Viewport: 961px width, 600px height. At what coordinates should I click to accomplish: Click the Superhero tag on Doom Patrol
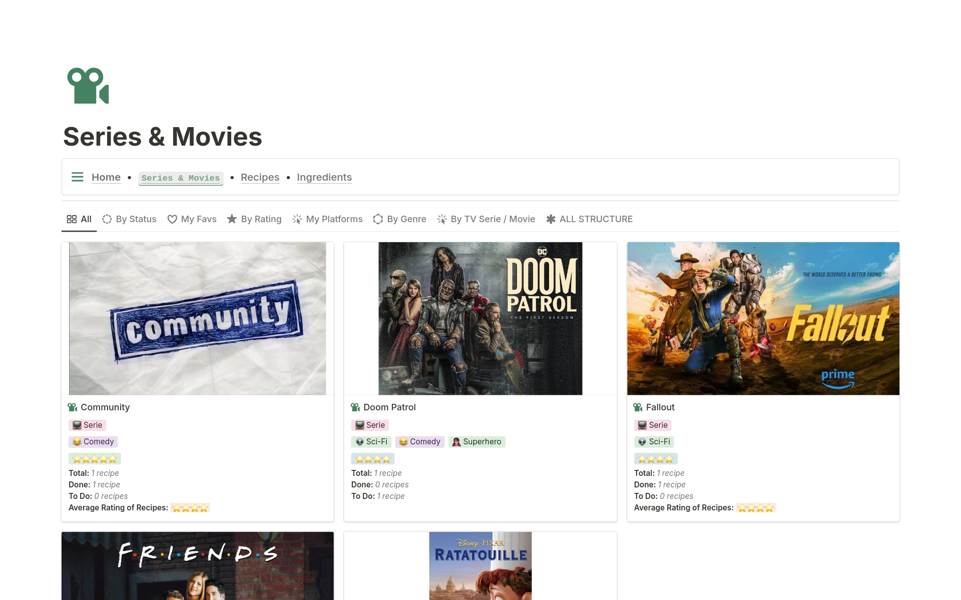coord(477,442)
